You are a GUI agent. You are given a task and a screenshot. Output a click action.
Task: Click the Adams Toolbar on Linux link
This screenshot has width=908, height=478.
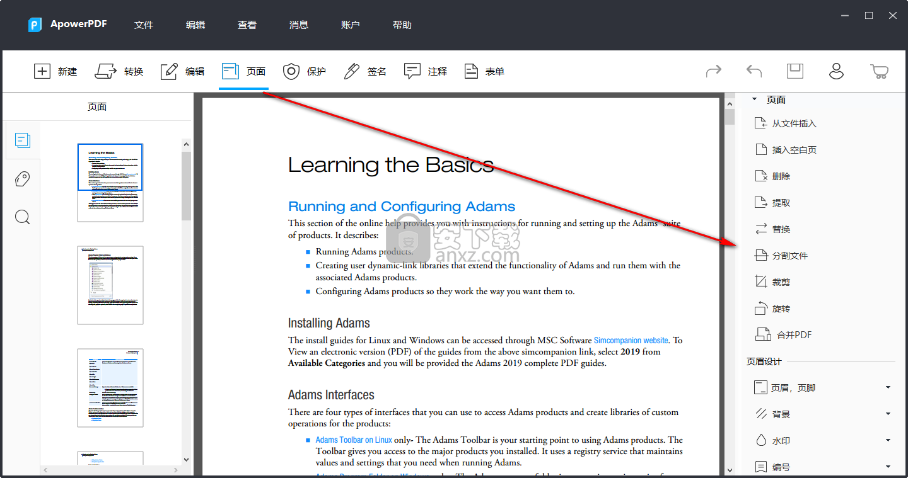[354, 440]
